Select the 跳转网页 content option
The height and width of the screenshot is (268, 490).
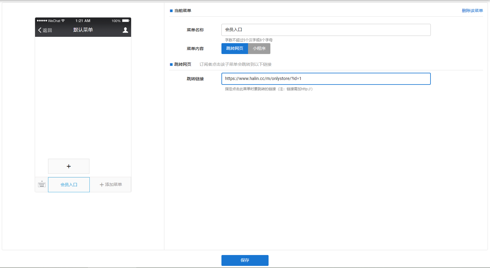click(x=235, y=49)
